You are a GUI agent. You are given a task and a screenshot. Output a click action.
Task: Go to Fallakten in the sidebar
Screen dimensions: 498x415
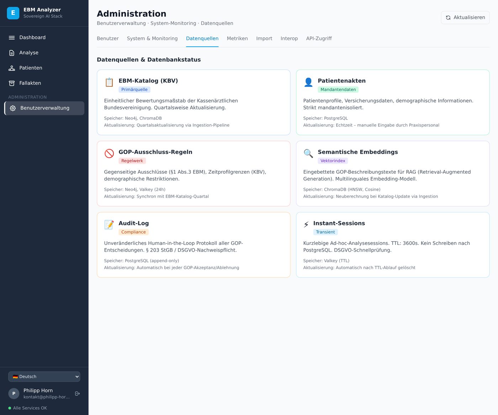point(44,83)
